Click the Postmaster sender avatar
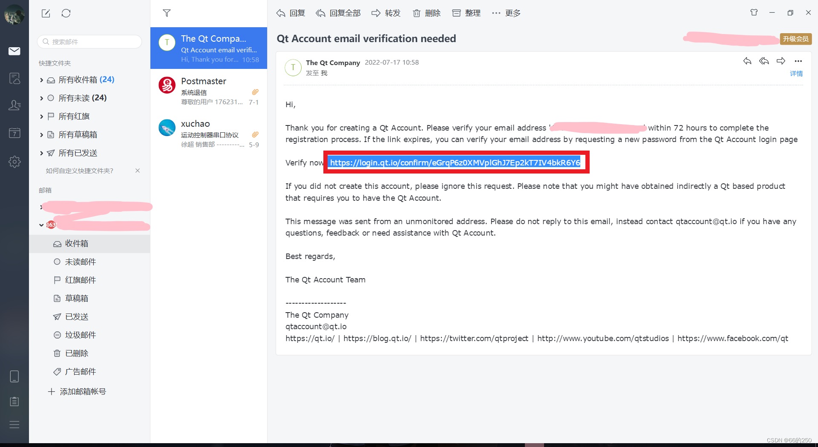The height and width of the screenshot is (447, 818). click(x=167, y=85)
